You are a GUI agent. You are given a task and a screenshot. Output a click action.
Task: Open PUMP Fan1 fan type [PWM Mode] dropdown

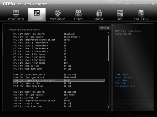click(x=70, y=77)
